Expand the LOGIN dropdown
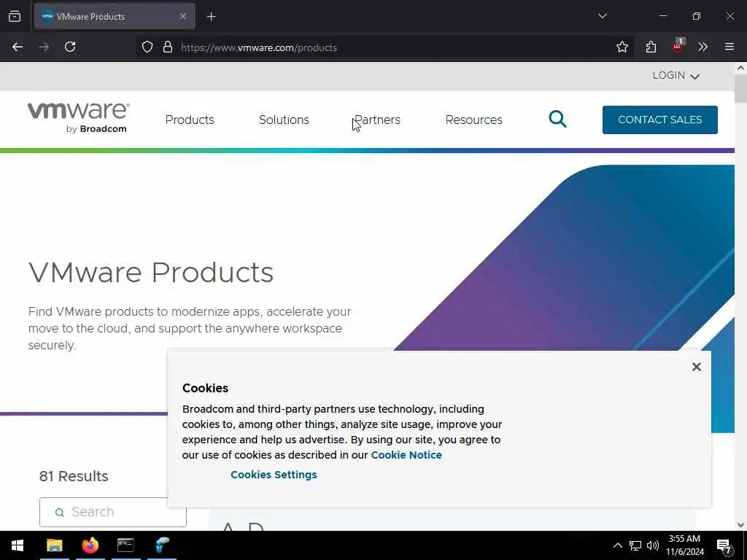Screen dimensions: 747x560 676,76
